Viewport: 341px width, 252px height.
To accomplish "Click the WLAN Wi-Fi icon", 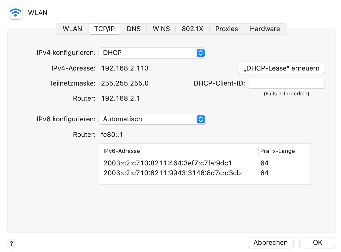I will [16, 13].
